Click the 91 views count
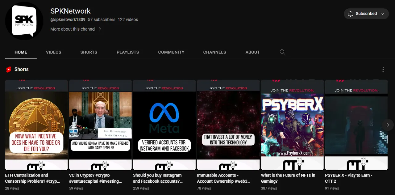 coord(332,188)
